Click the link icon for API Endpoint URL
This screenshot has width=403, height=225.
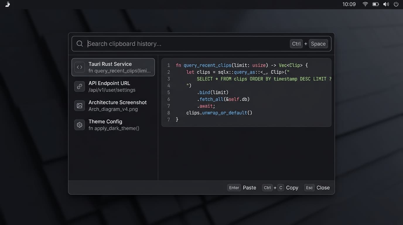(x=79, y=86)
